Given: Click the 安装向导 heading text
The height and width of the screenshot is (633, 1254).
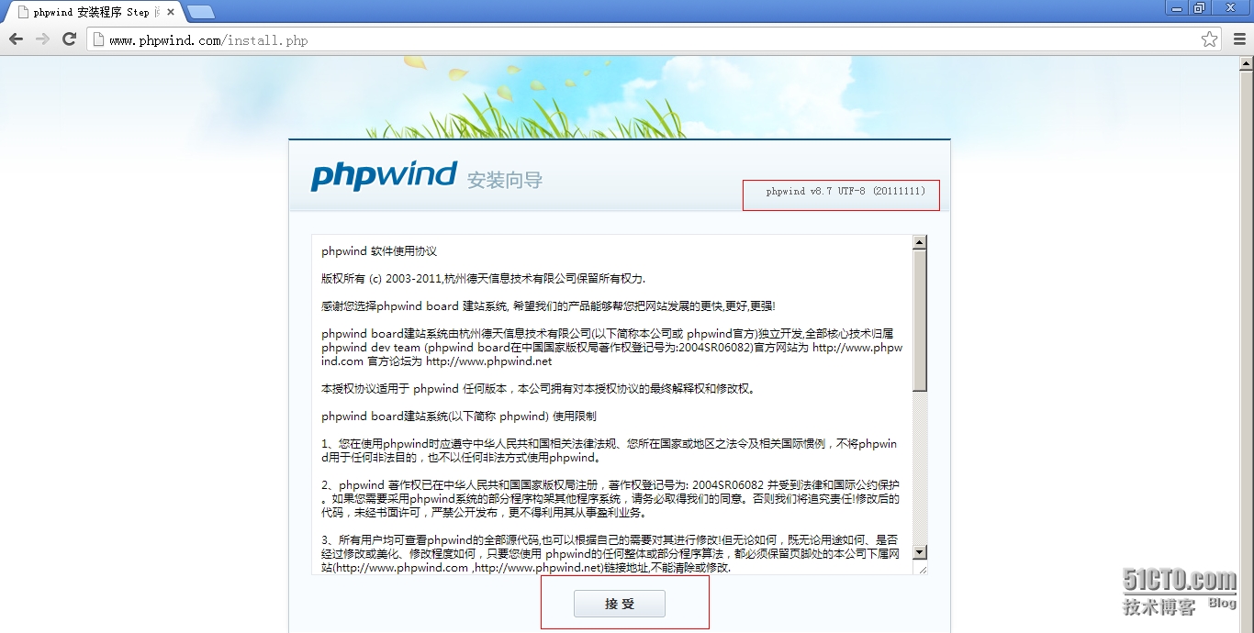Looking at the screenshot, I should pyautogui.click(x=505, y=180).
